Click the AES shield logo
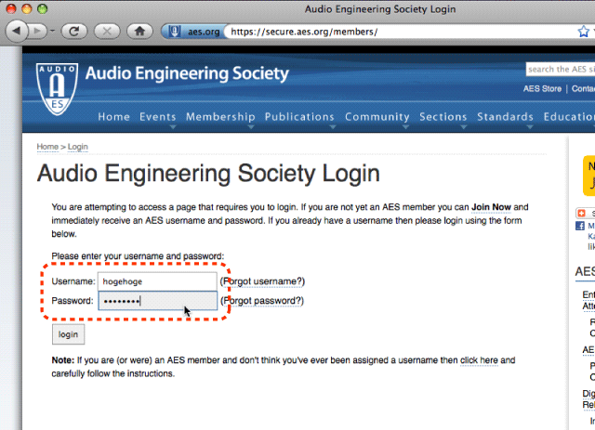The height and width of the screenshot is (430, 595). pyautogui.click(x=58, y=89)
